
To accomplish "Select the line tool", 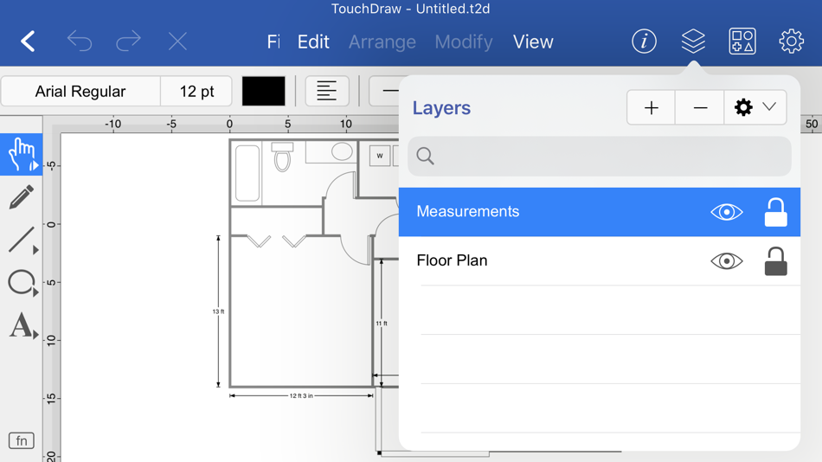I will [22, 240].
